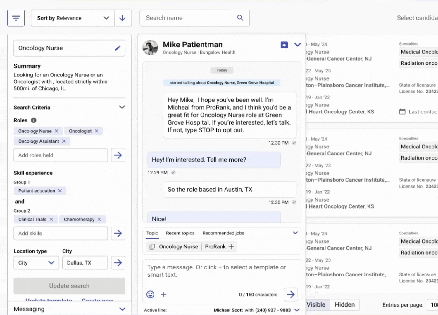Open the Recommended jobs tab
The image size is (438, 315).
223,233
